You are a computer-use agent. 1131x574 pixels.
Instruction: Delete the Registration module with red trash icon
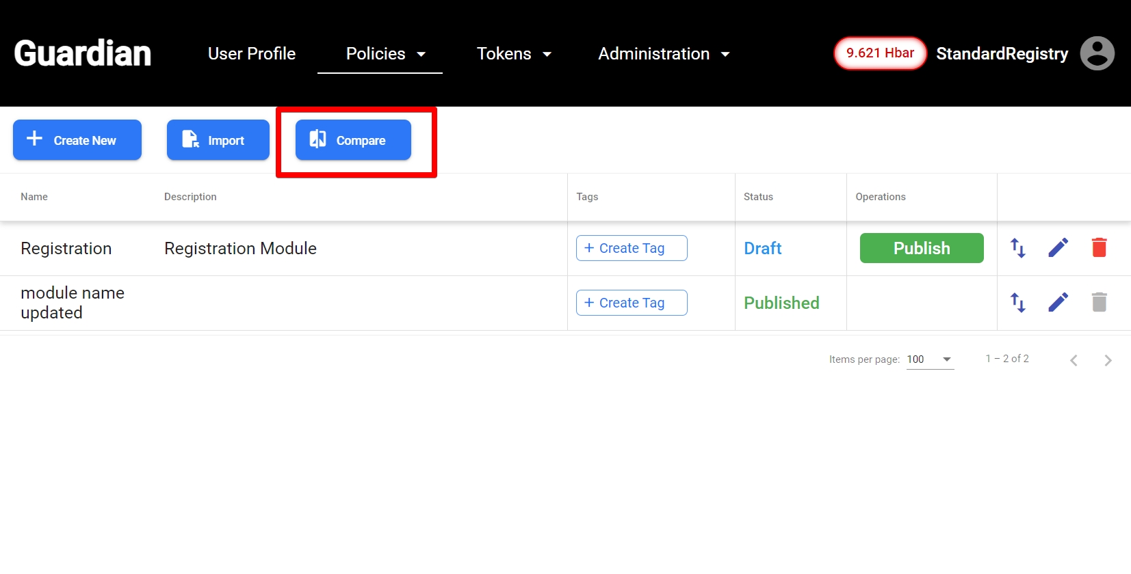coord(1099,248)
